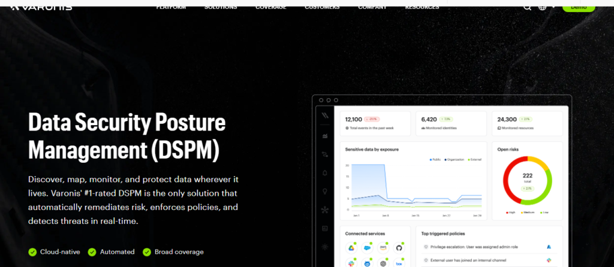Click the Slack connected service icon
The image size is (614, 267).
[x=351, y=263]
